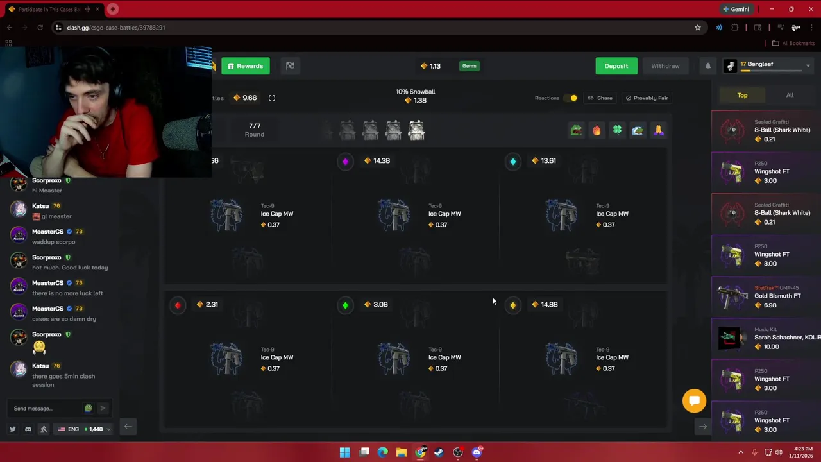The height and width of the screenshot is (462, 821).
Task: Send the fire reaction
Action: click(x=597, y=131)
